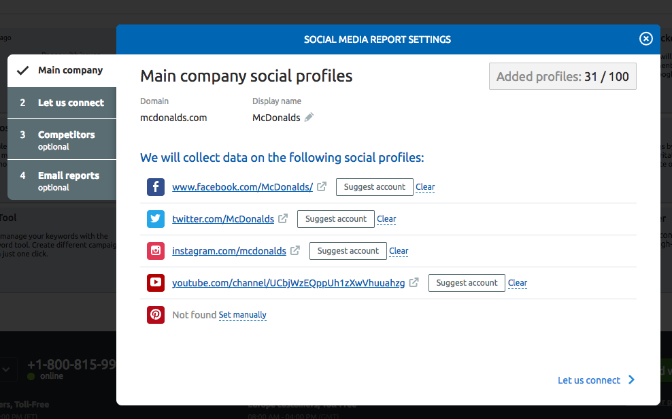This screenshot has height=419, width=672.
Task: Click the Added profiles 31 / 100 counter
Action: tap(562, 76)
